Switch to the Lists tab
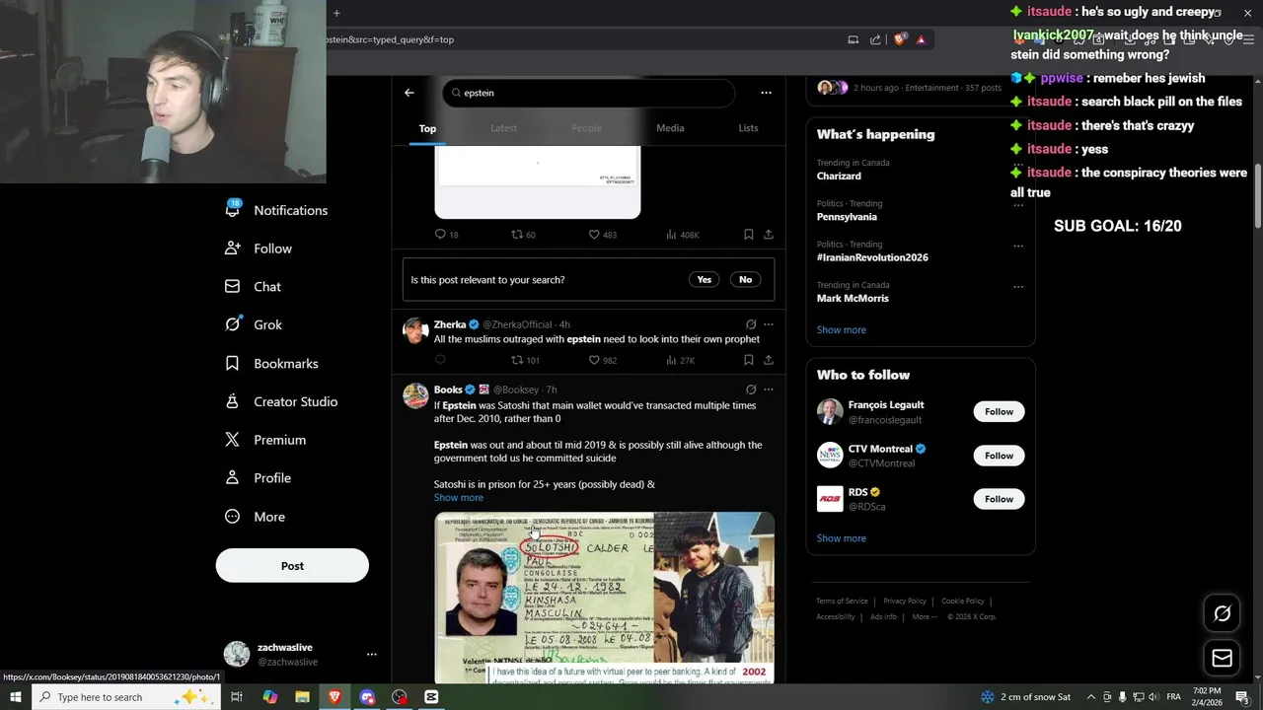Viewport: 1263px width, 710px height. (748, 128)
